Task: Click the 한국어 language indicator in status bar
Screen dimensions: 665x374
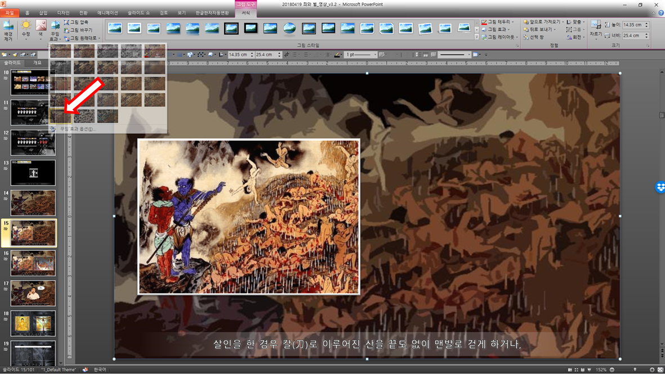Action: [100, 370]
